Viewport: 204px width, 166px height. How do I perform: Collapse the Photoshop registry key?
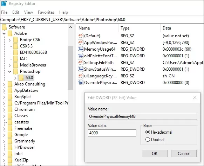click(9, 71)
